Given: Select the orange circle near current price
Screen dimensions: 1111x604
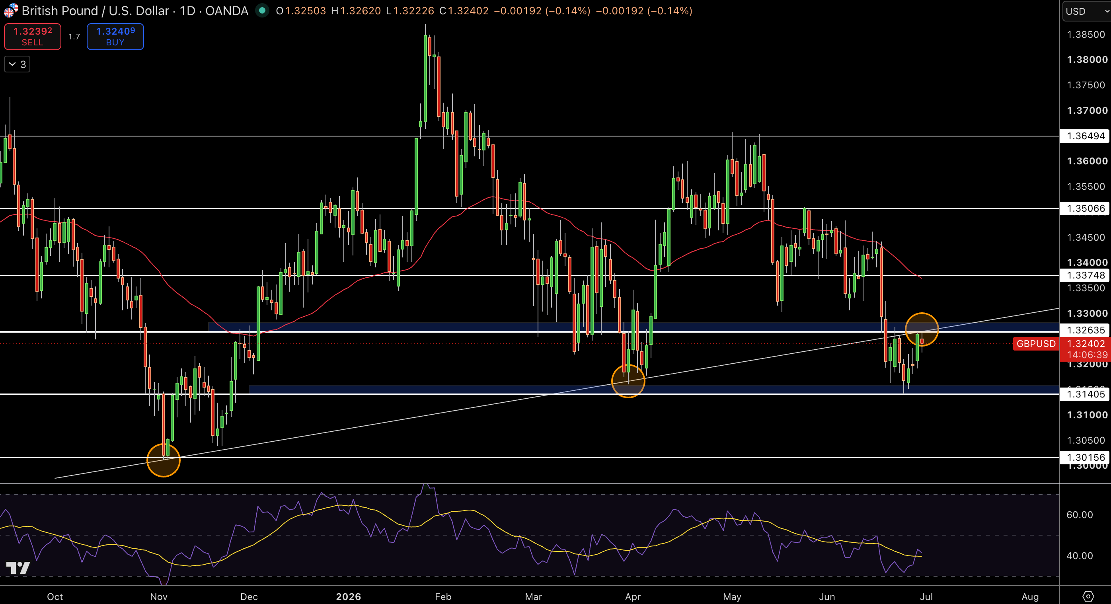Looking at the screenshot, I should click(922, 330).
